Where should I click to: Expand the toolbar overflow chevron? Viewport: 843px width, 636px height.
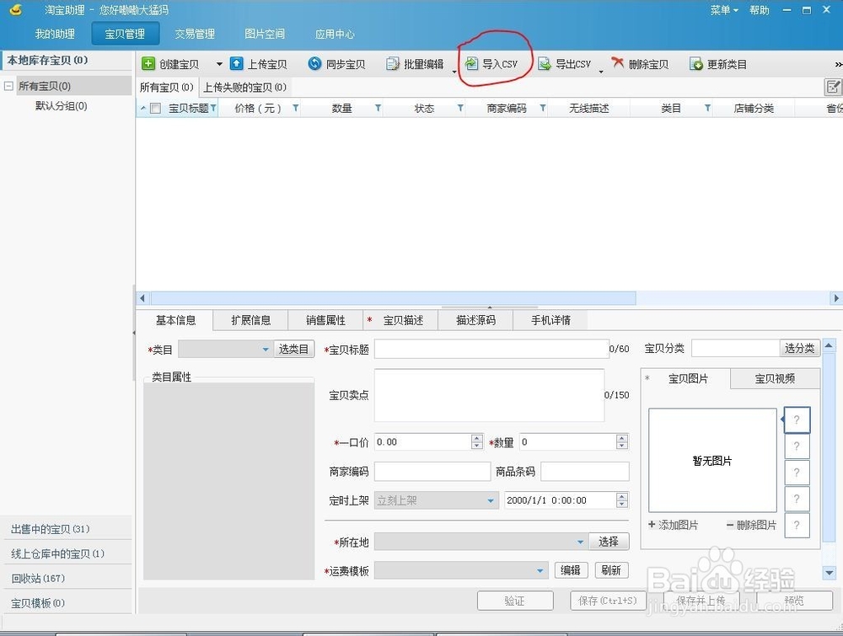(838, 65)
